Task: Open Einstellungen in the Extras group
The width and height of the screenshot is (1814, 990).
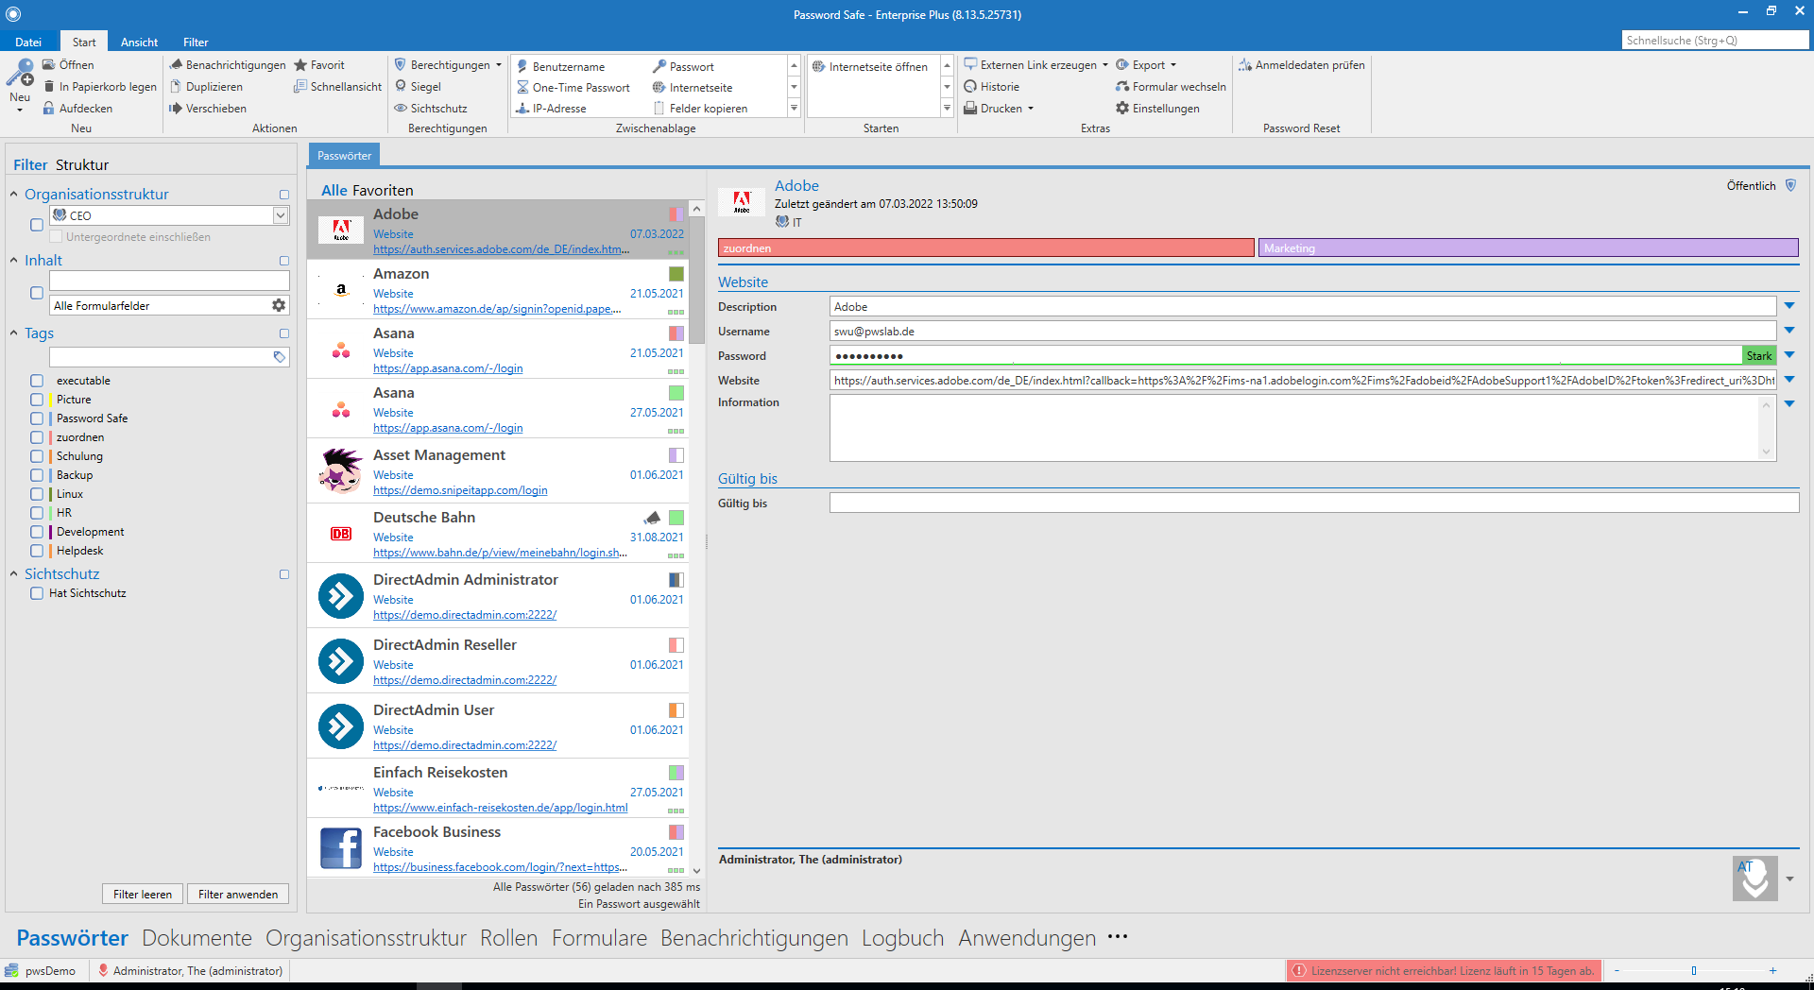Action: (1157, 109)
